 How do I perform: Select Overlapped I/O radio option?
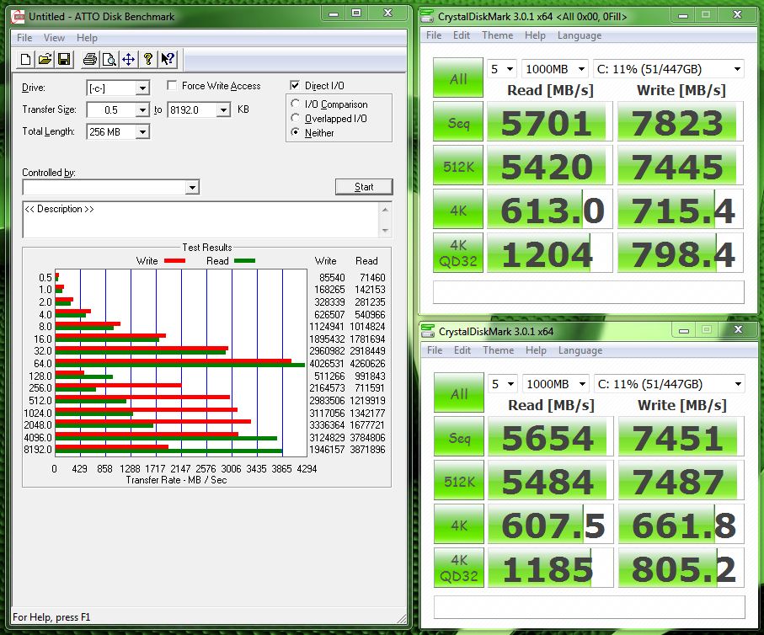[295, 118]
